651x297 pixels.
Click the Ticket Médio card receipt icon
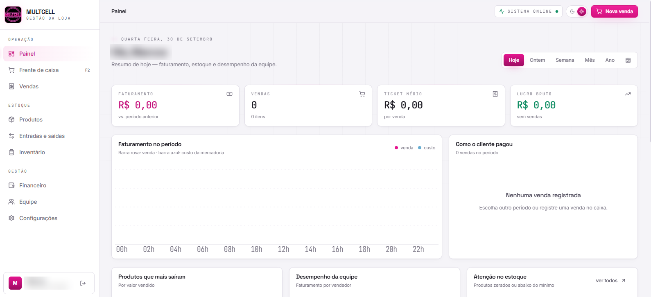click(x=495, y=94)
